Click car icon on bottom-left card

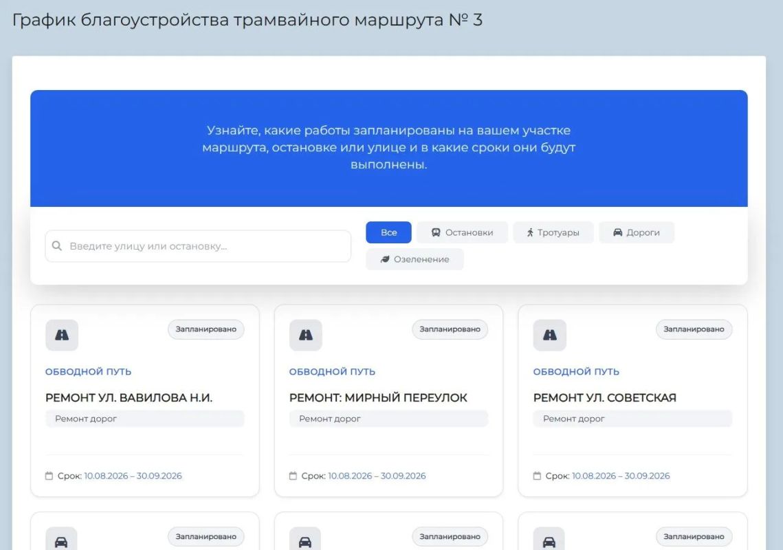click(x=61, y=542)
